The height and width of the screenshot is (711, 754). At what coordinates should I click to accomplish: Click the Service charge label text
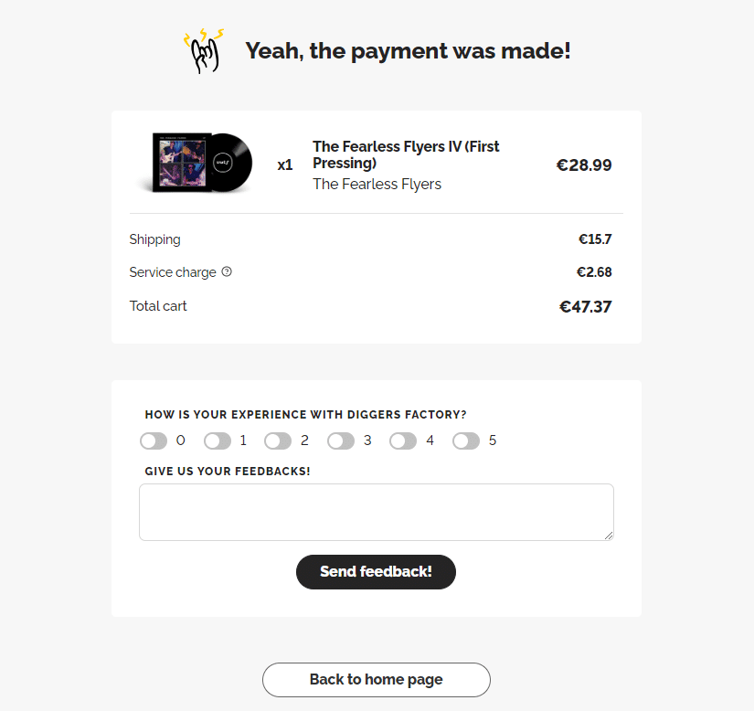[x=173, y=272]
